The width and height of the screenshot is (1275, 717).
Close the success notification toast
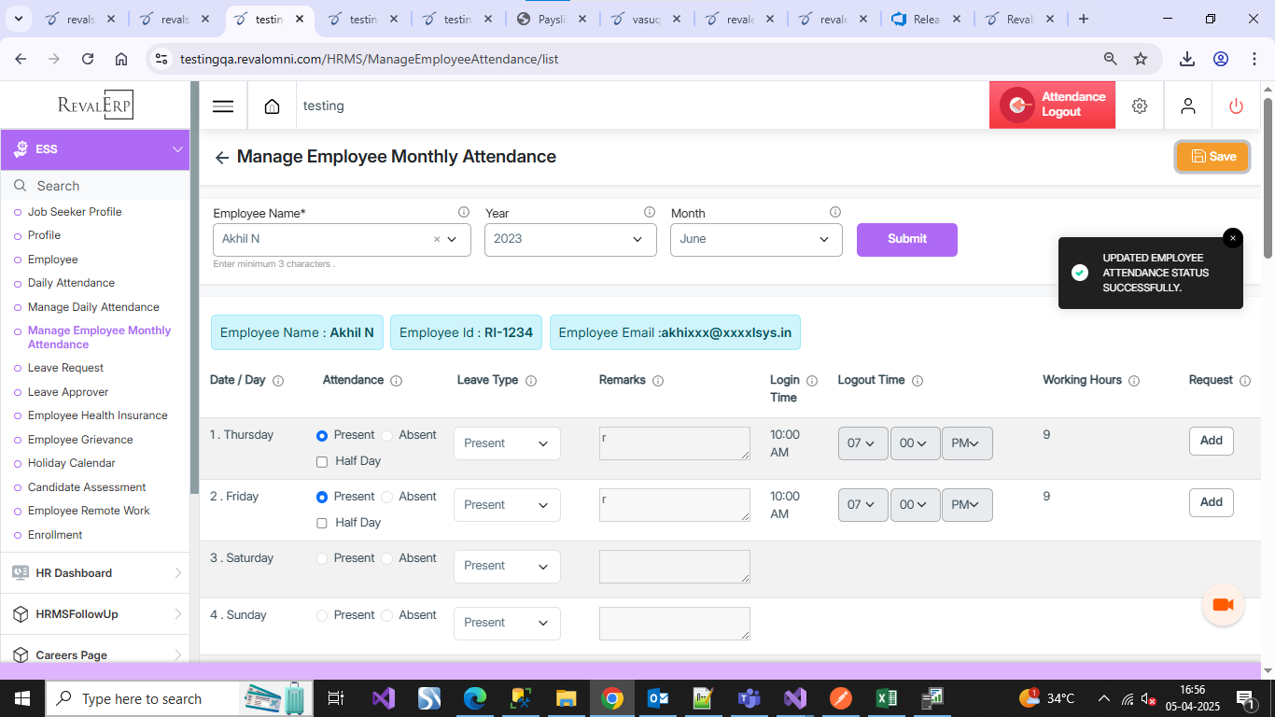coord(1232,238)
